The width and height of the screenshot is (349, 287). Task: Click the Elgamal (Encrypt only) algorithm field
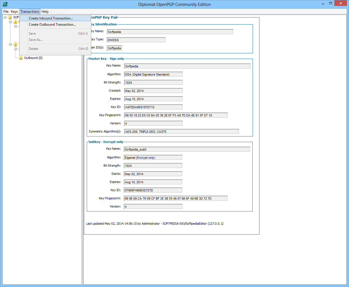click(153, 158)
